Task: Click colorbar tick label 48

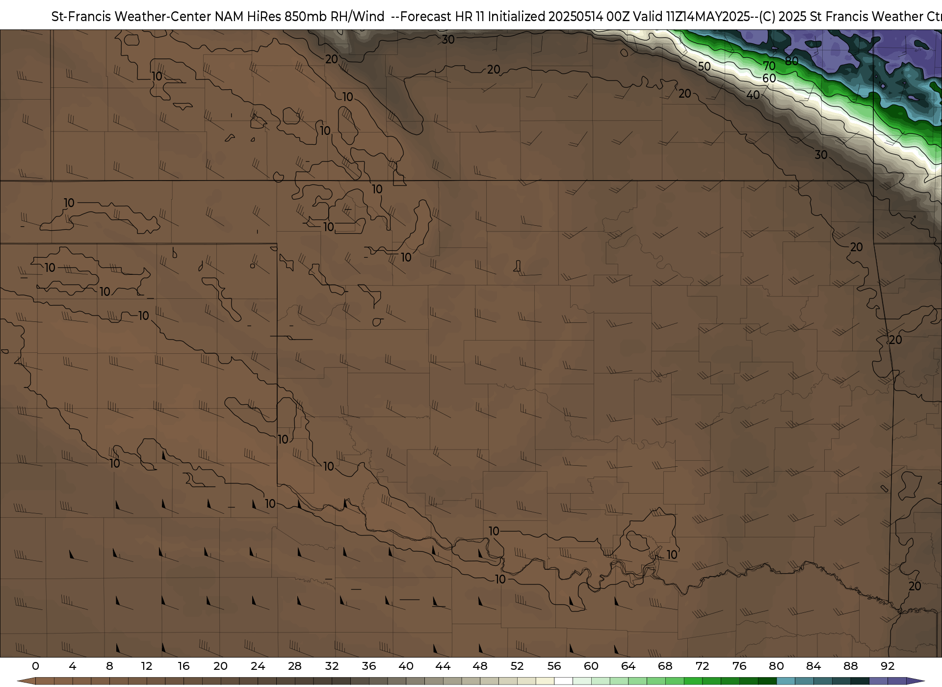Action: pos(480,666)
